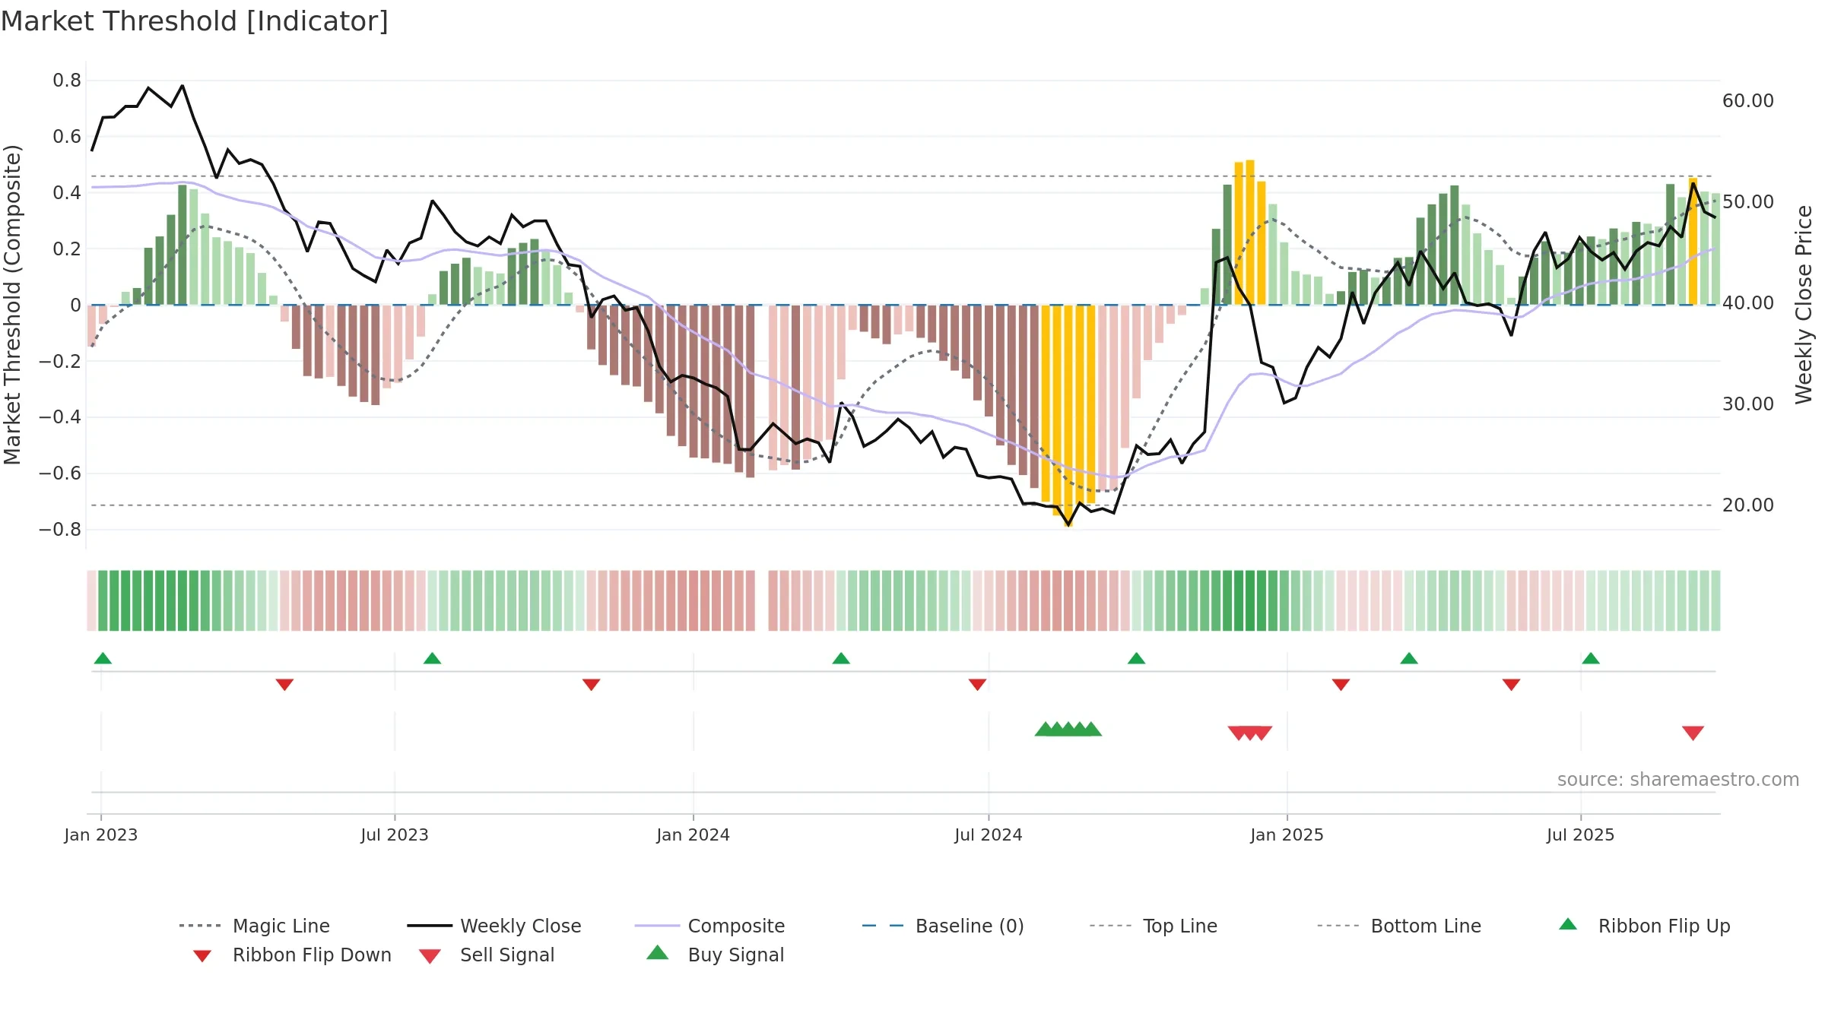Viewport: 1825px width, 1026px height.
Task: Click the Ribbon Flip Up marker between Jul 2024 and Jan 2025
Action: pos(1136,658)
